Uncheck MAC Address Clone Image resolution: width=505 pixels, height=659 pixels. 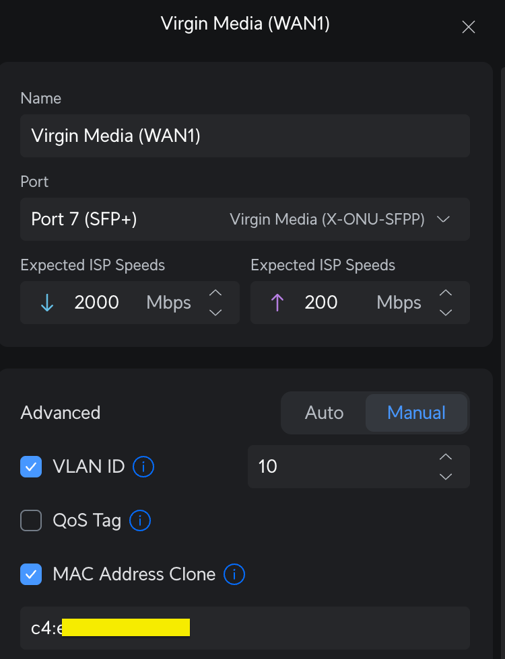31,574
